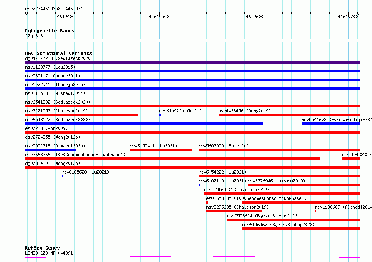Click the LINC00229|NR_044991 gene label
372x262 pixels.
[x=49, y=253]
